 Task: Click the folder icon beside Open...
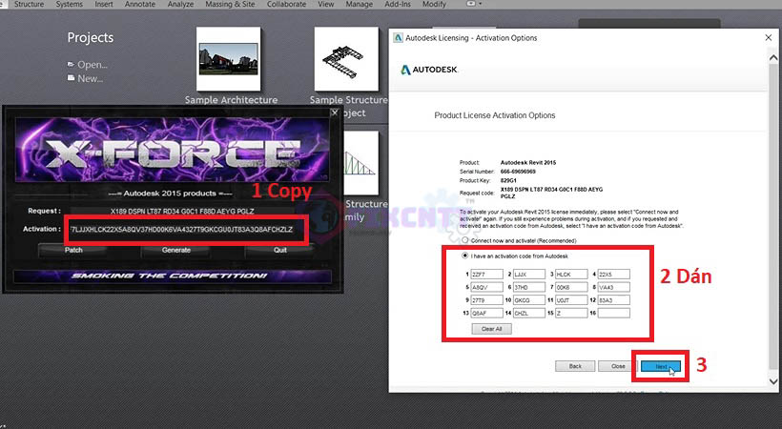click(71, 65)
